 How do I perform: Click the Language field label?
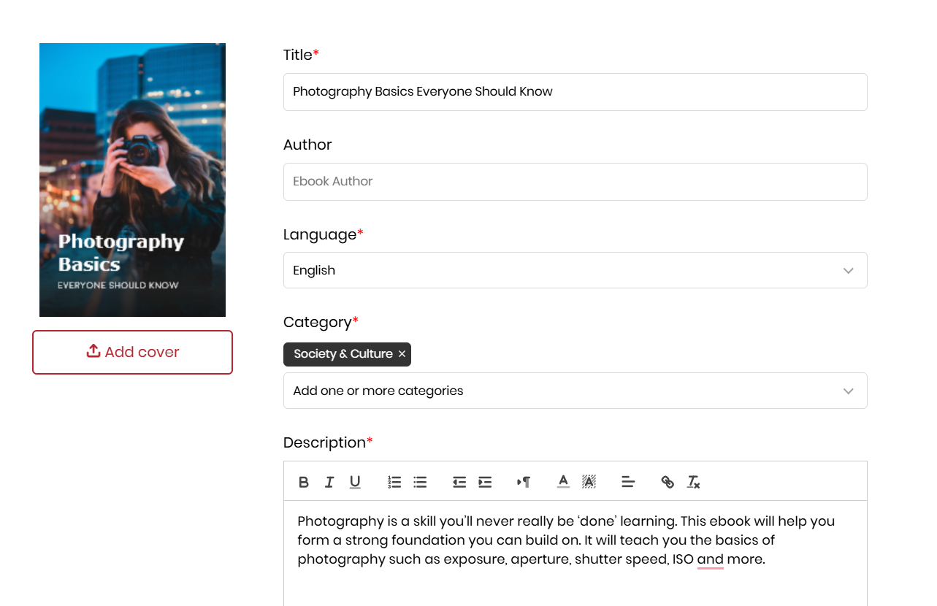(323, 234)
